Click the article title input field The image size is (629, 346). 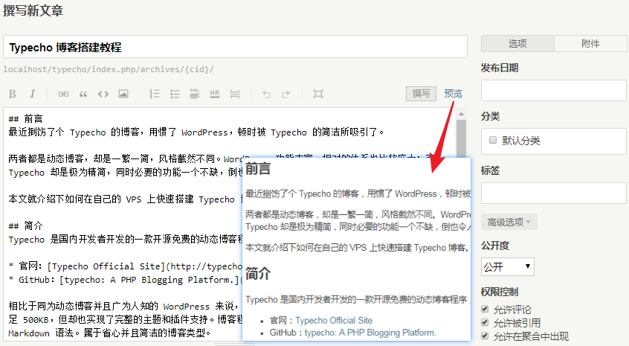235,47
